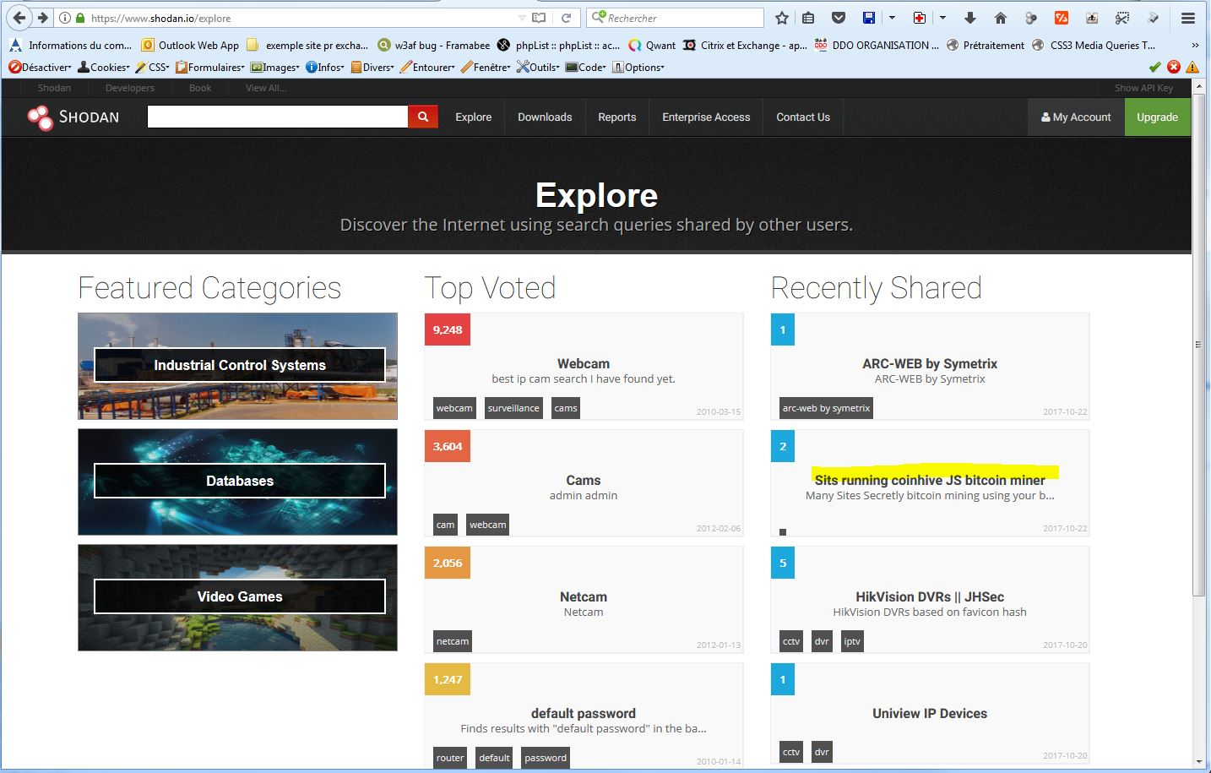This screenshot has height=773, width=1211.
Task: Open the Downloads navigation tab
Action: click(x=545, y=117)
